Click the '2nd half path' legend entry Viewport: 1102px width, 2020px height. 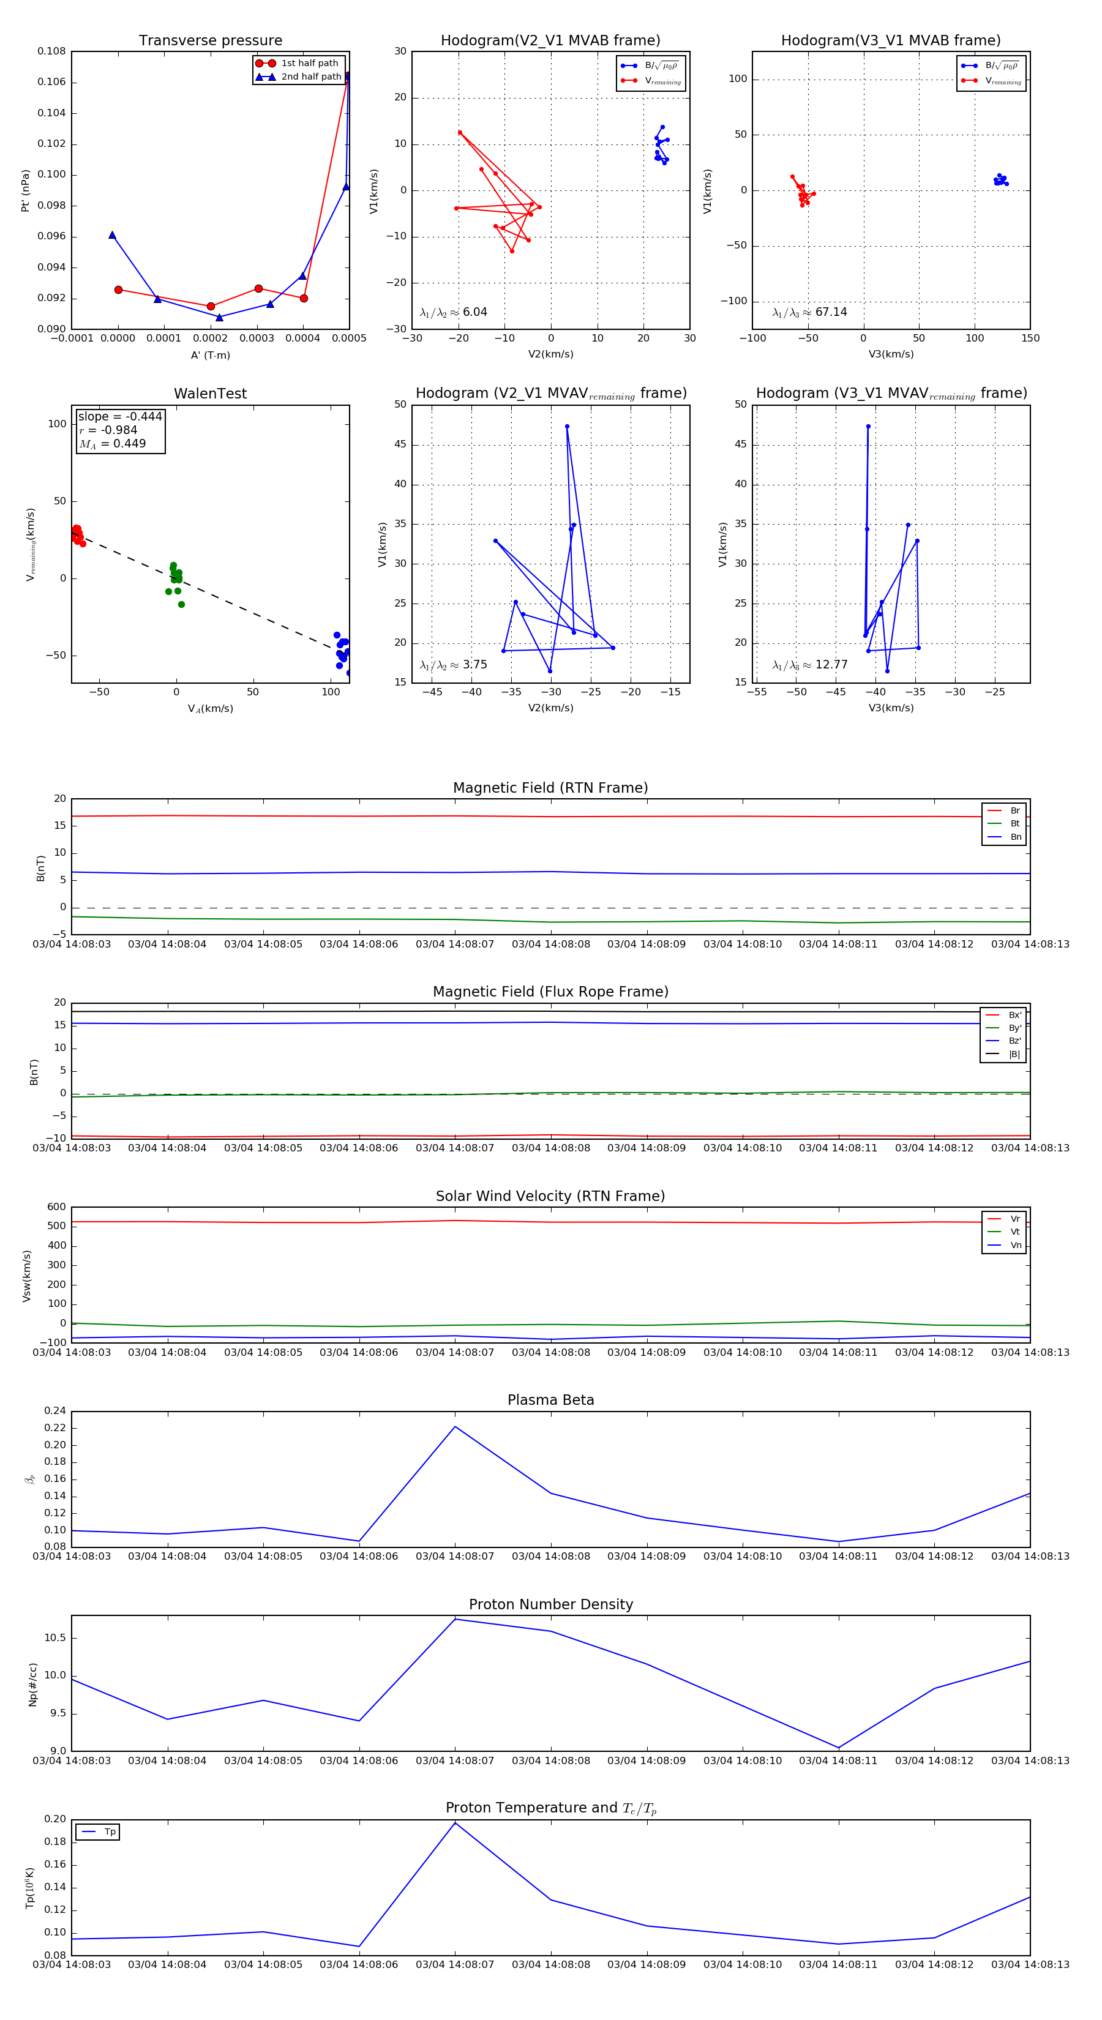click(298, 77)
